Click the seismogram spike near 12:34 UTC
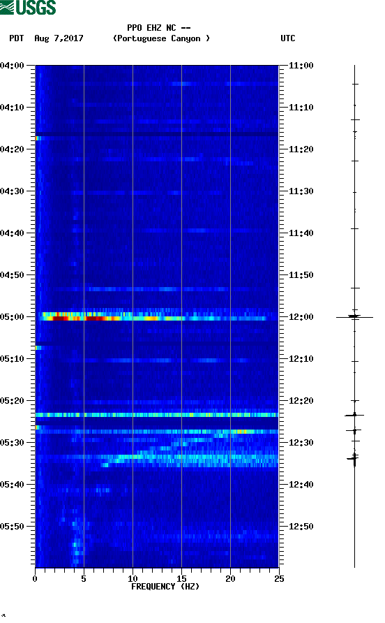 (354, 459)
